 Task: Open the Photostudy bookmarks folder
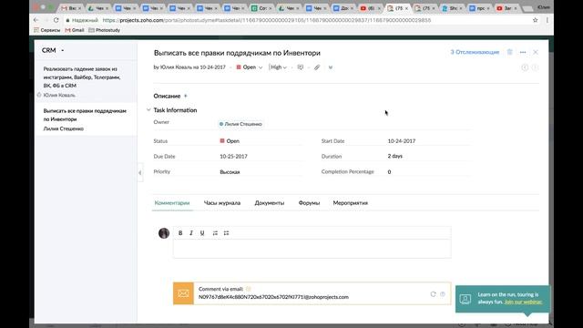[x=104, y=30]
